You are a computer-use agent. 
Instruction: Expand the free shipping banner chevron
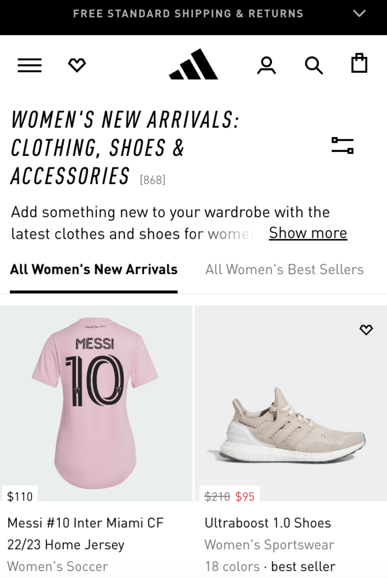coord(359,14)
